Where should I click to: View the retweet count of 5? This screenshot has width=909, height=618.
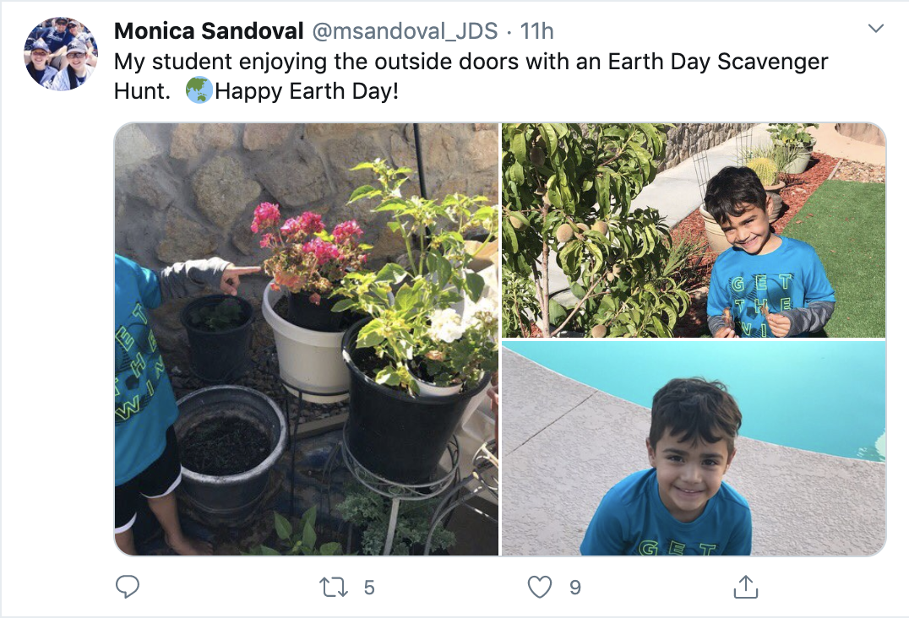[x=369, y=587]
